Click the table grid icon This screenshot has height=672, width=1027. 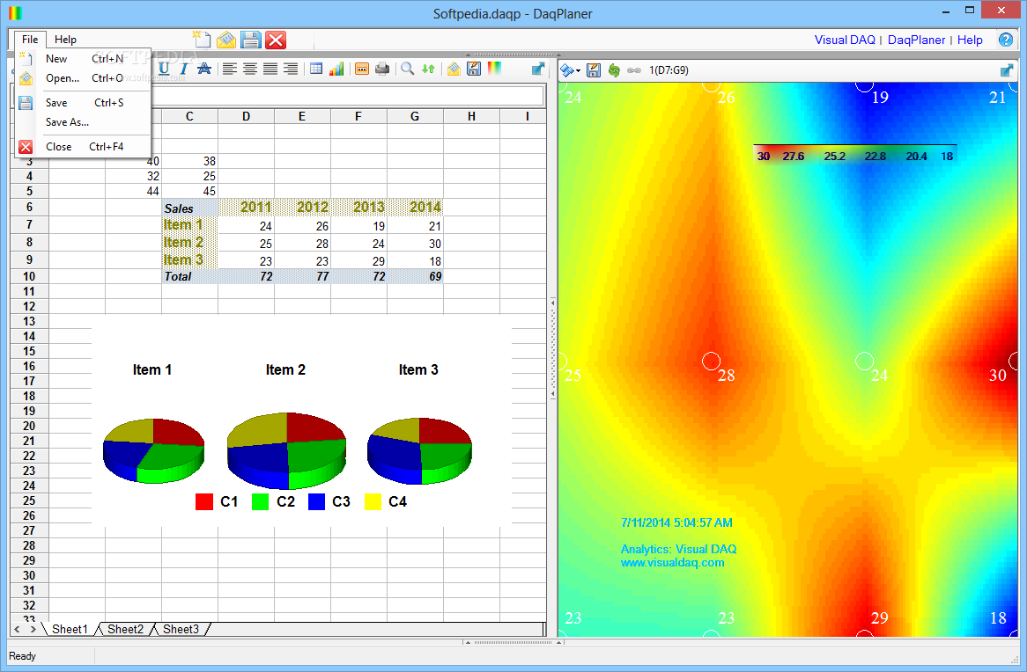pos(316,69)
